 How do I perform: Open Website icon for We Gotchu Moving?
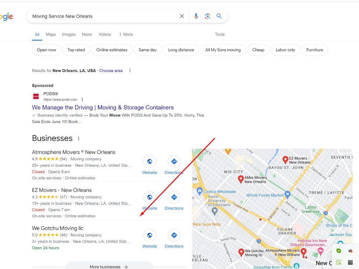point(150,235)
